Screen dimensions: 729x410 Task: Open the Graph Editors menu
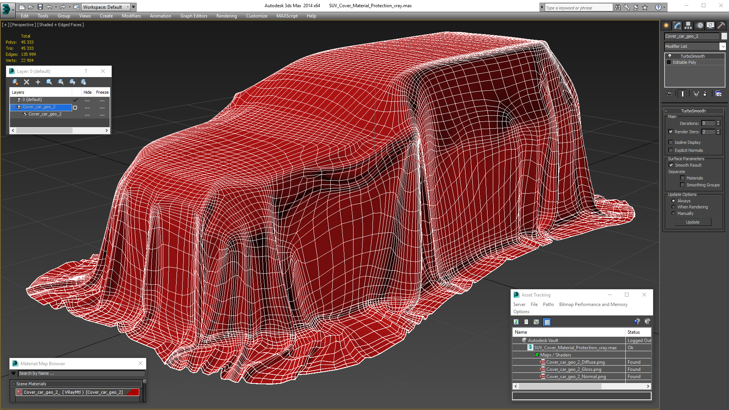click(194, 16)
